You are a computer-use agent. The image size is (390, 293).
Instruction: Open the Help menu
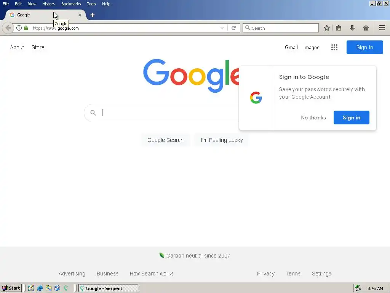coord(106,4)
